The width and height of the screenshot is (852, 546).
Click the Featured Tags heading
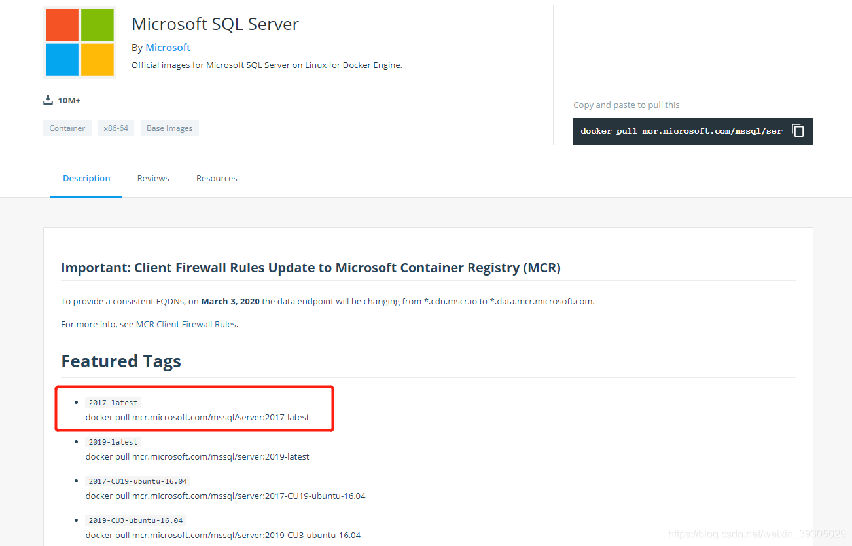point(121,361)
